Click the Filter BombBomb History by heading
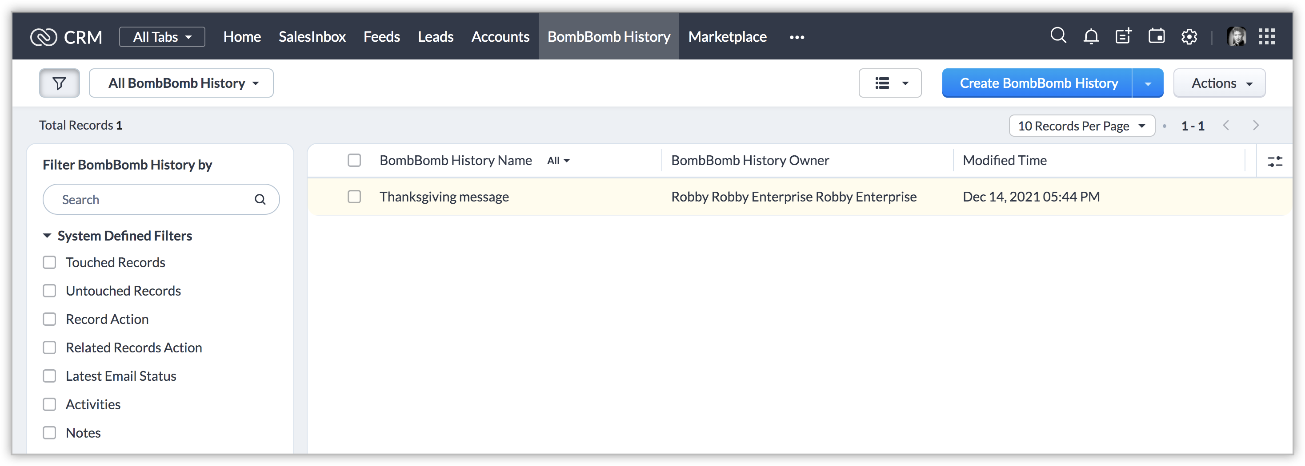1305x466 pixels. click(x=127, y=165)
